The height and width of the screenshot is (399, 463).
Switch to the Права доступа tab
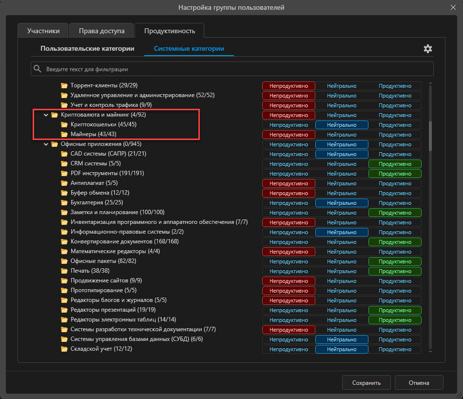(101, 31)
